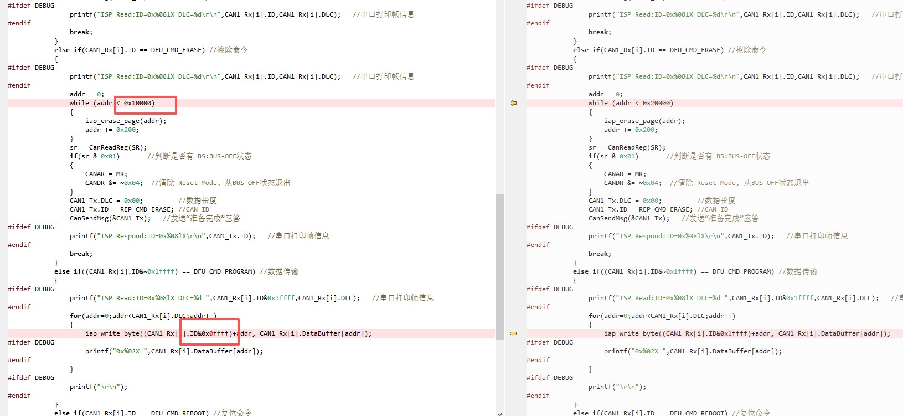Click 'iap_erase_page(addr);' in the left pane
The height and width of the screenshot is (416, 903).
pos(126,121)
